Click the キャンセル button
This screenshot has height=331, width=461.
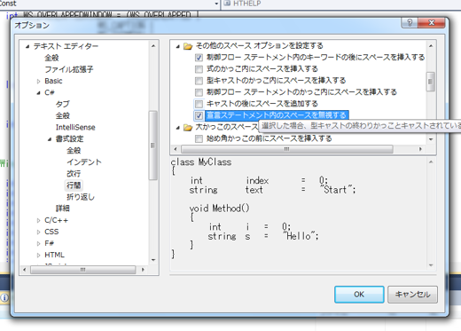pos(412,295)
